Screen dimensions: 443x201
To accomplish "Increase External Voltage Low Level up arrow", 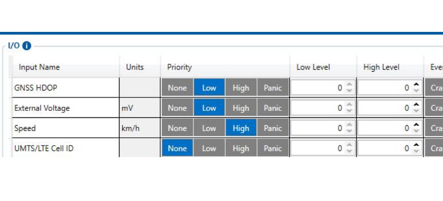I will click(x=349, y=105).
